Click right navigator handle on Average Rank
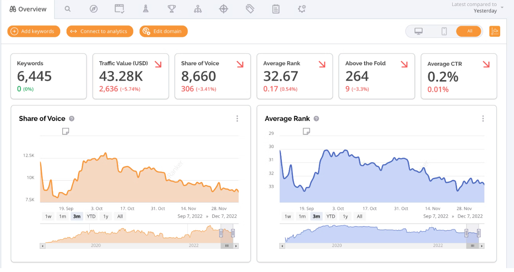This screenshot has width=514, height=272. tap(479, 233)
